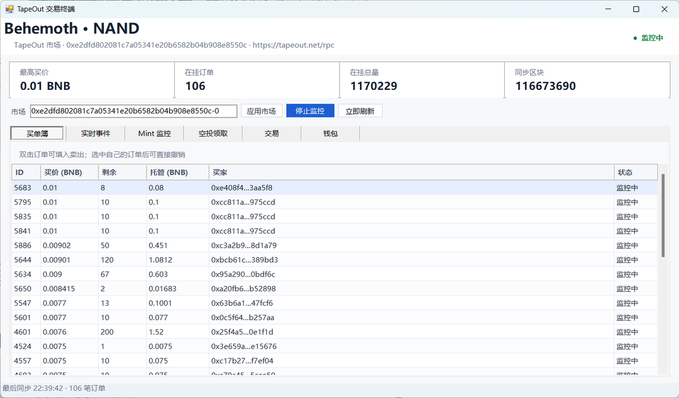Screen dimensions: 679x398
Task: Click the TapeOut app icon in title bar
Action: click(x=10, y=9)
